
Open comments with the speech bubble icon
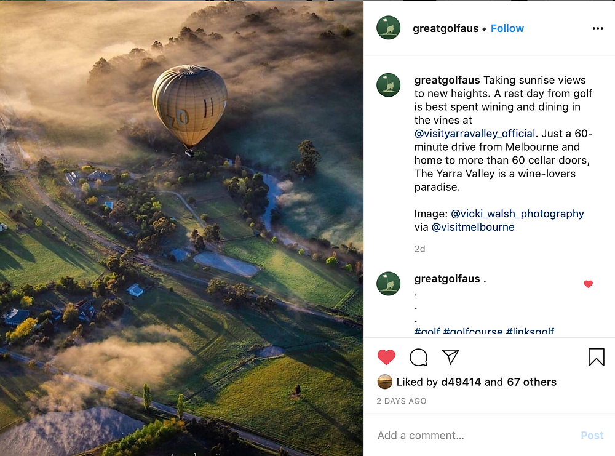click(x=418, y=357)
